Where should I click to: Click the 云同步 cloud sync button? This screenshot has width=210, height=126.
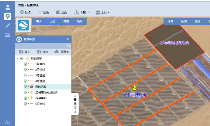[62, 52]
